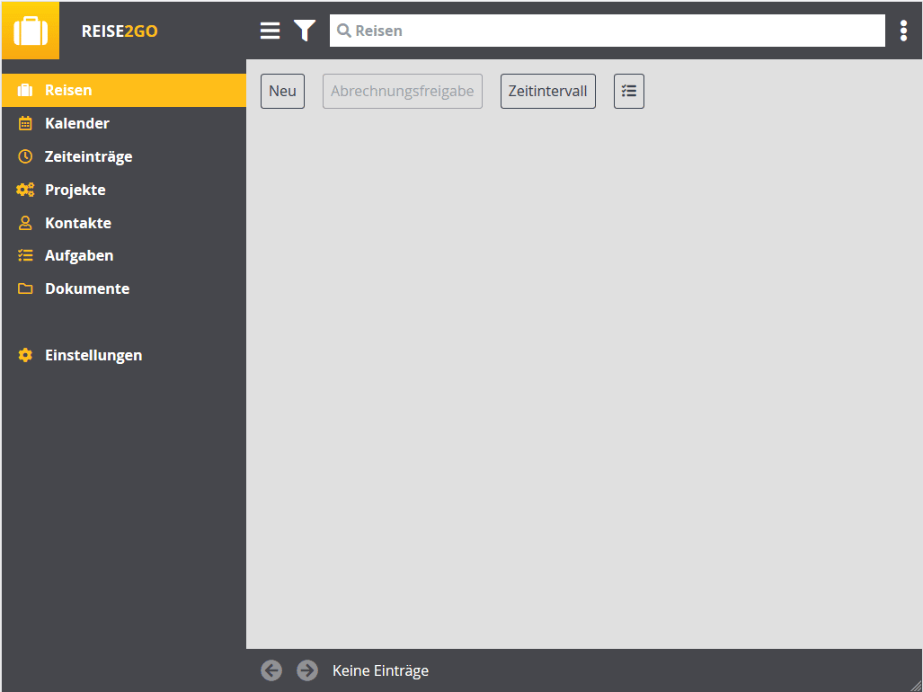The image size is (923, 692).
Task: Focus the Reisen search field
Action: tap(611, 31)
